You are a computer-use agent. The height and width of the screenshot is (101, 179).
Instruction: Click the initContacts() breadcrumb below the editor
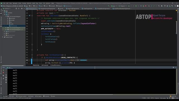point(45,65)
